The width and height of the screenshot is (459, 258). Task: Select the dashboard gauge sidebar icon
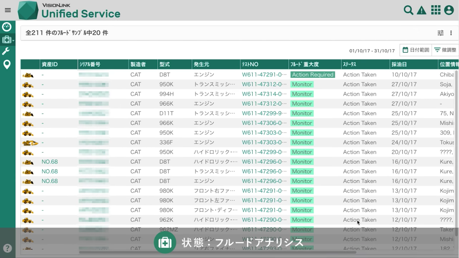tap(7, 27)
